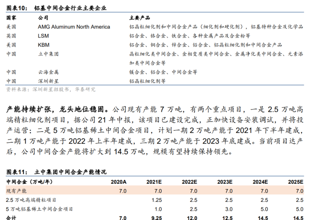Click the product text '铝晶粒细化剂等'
This screenshot has height=220, width=311.
(148, 81)
